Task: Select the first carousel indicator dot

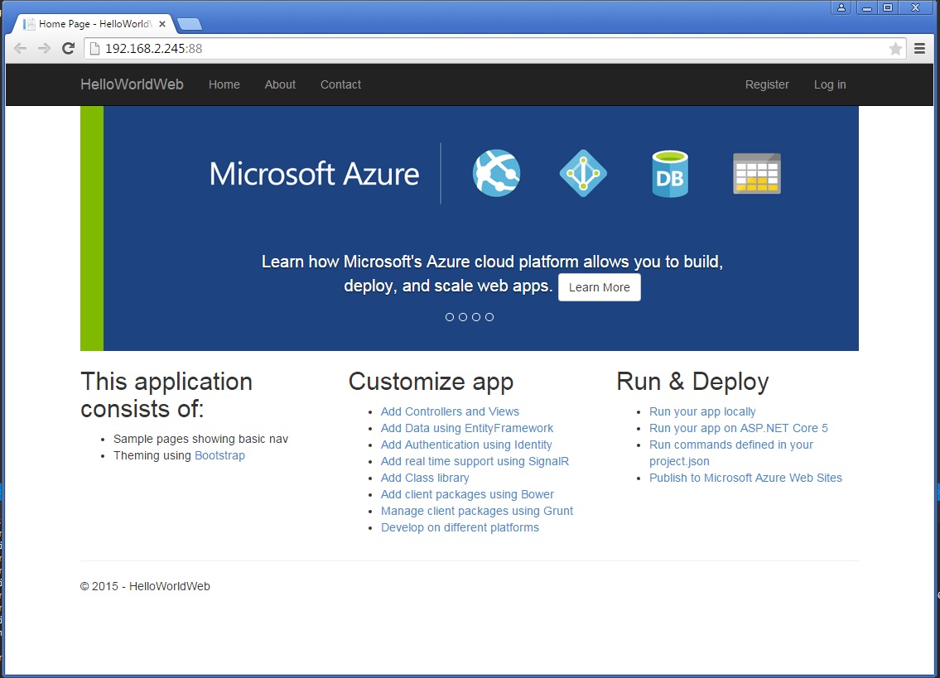Action: click(x=450, y=317)
